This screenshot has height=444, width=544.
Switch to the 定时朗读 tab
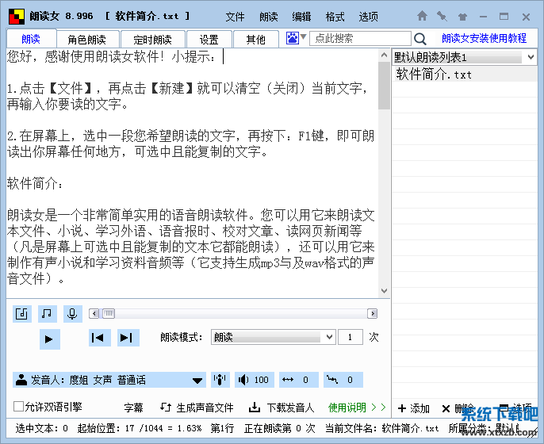click(152, 39)
